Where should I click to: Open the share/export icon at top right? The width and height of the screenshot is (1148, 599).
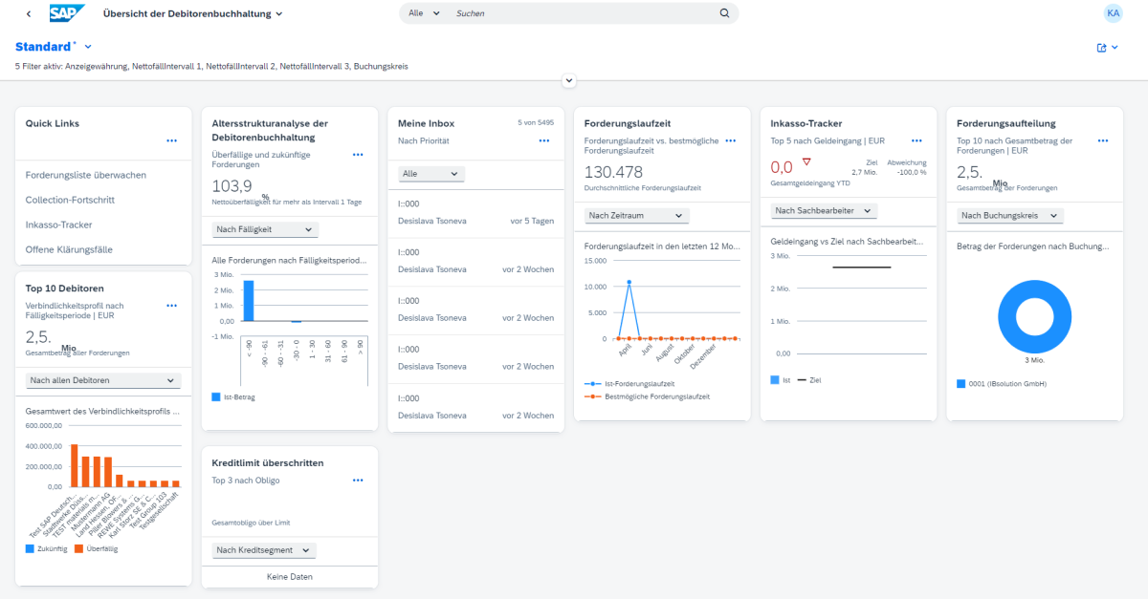pyautogui.click(x=1103, y=46)
